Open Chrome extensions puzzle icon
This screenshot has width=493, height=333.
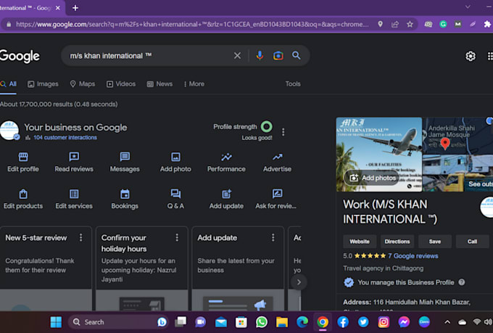pos(487,24)
